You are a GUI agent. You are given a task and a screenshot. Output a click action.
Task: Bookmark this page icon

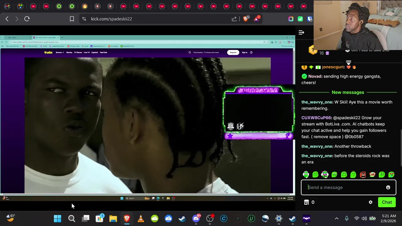72,19
